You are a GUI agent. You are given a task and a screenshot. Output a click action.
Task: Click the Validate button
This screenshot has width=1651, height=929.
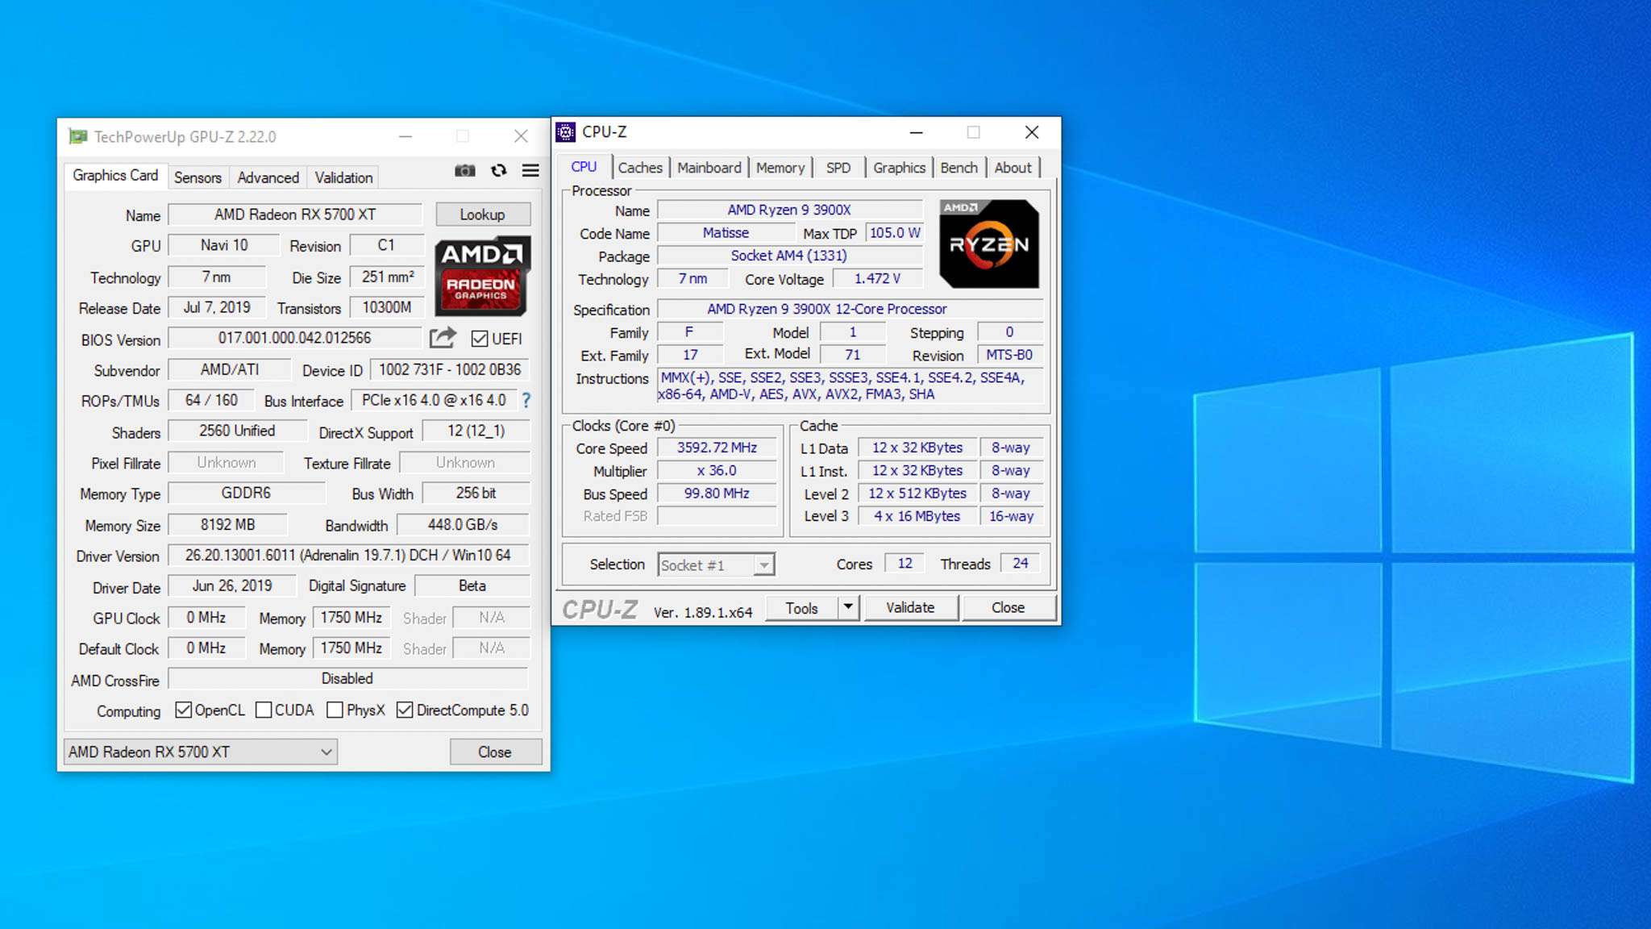910,607
